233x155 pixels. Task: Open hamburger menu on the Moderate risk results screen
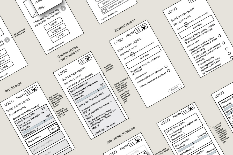(x=185, y=111)
